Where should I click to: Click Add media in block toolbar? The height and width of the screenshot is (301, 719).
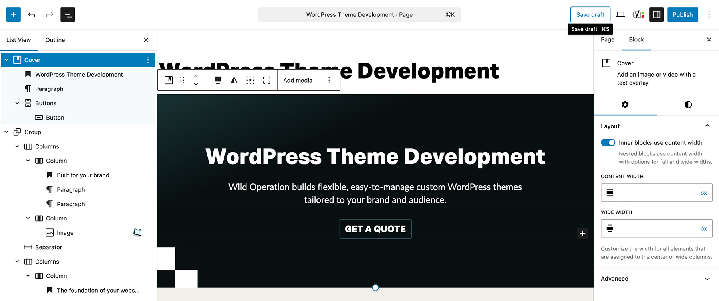pos(298,80)
